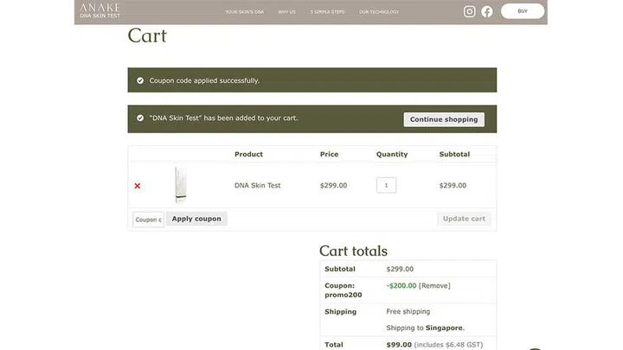Click checkmark icon in coupon applied notice

(140, 80)
